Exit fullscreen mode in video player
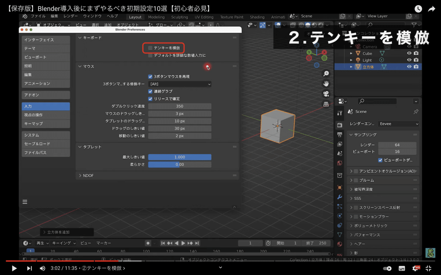441x275 pixels. click(428, 268)
